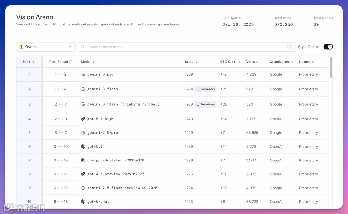Sort by Organization column header
The image size is (348, 214).
click(281, 62)
